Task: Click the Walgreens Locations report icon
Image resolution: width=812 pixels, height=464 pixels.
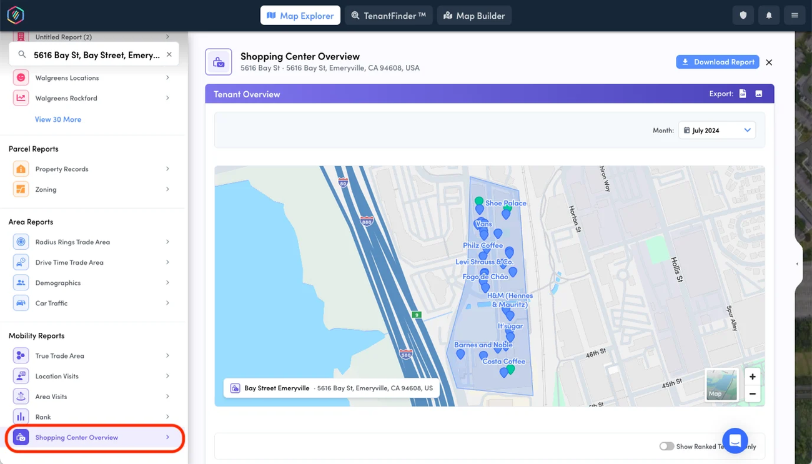Action: [x=21, y=78]
